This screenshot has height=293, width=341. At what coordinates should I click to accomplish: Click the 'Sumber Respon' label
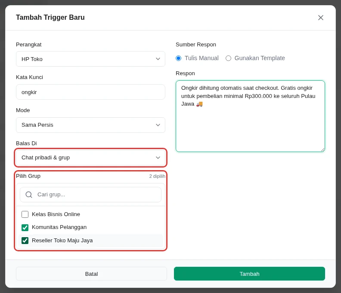(196, 45)
